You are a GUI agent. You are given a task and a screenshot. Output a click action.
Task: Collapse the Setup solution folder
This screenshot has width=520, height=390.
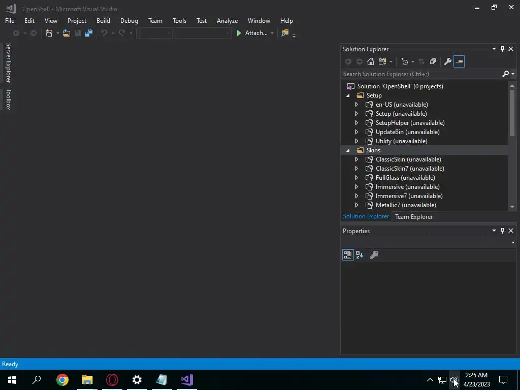point(348,95)
